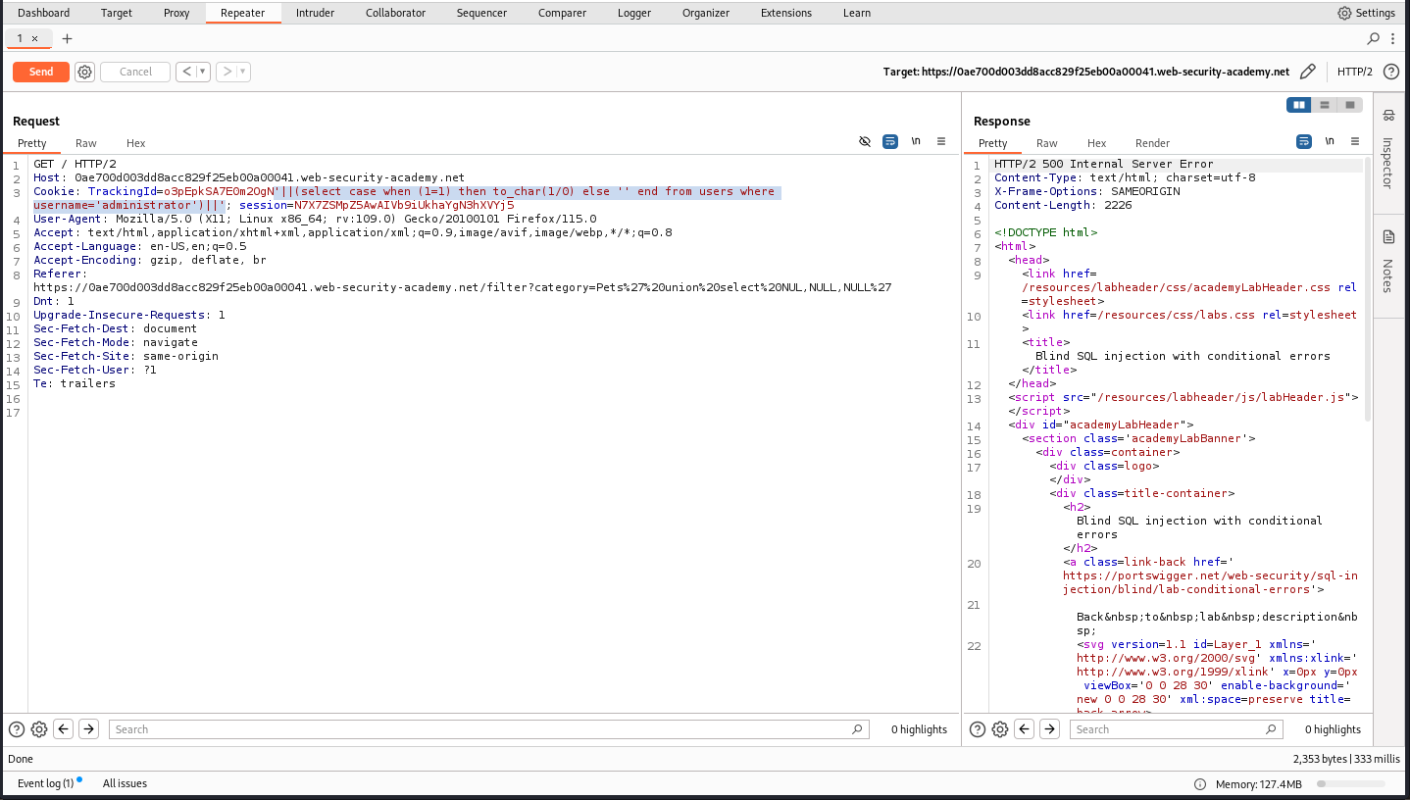Viewport: 1410px width, 800px height.
Task: Click the search magnifier in the tab bar
Action: point(1374,38)
